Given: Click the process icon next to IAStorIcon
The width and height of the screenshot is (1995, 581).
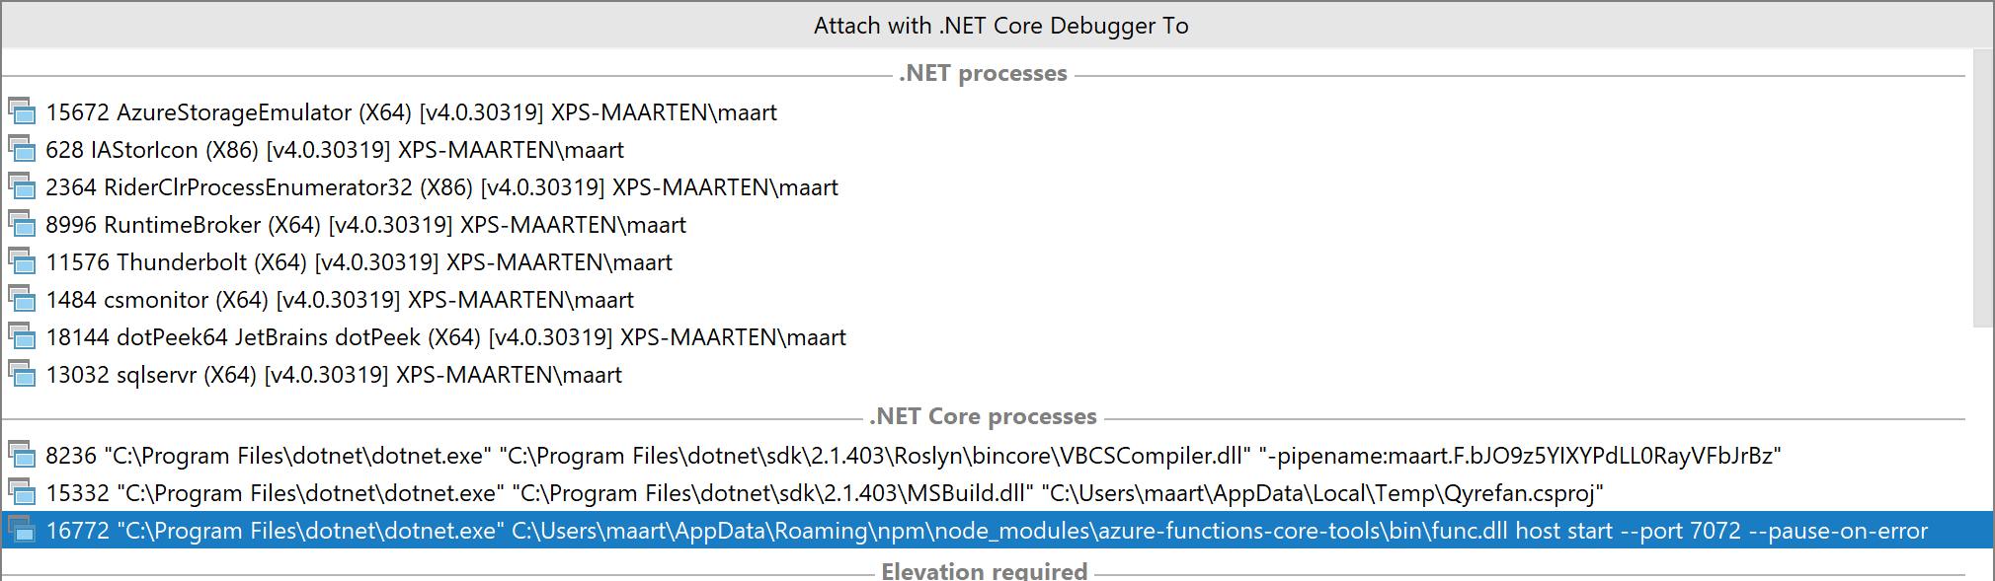Looking at the screenshot, I should click(23, 149).
